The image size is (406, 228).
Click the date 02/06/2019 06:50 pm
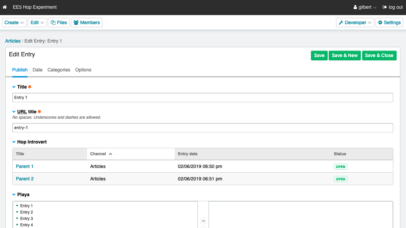tap(200, 166)
